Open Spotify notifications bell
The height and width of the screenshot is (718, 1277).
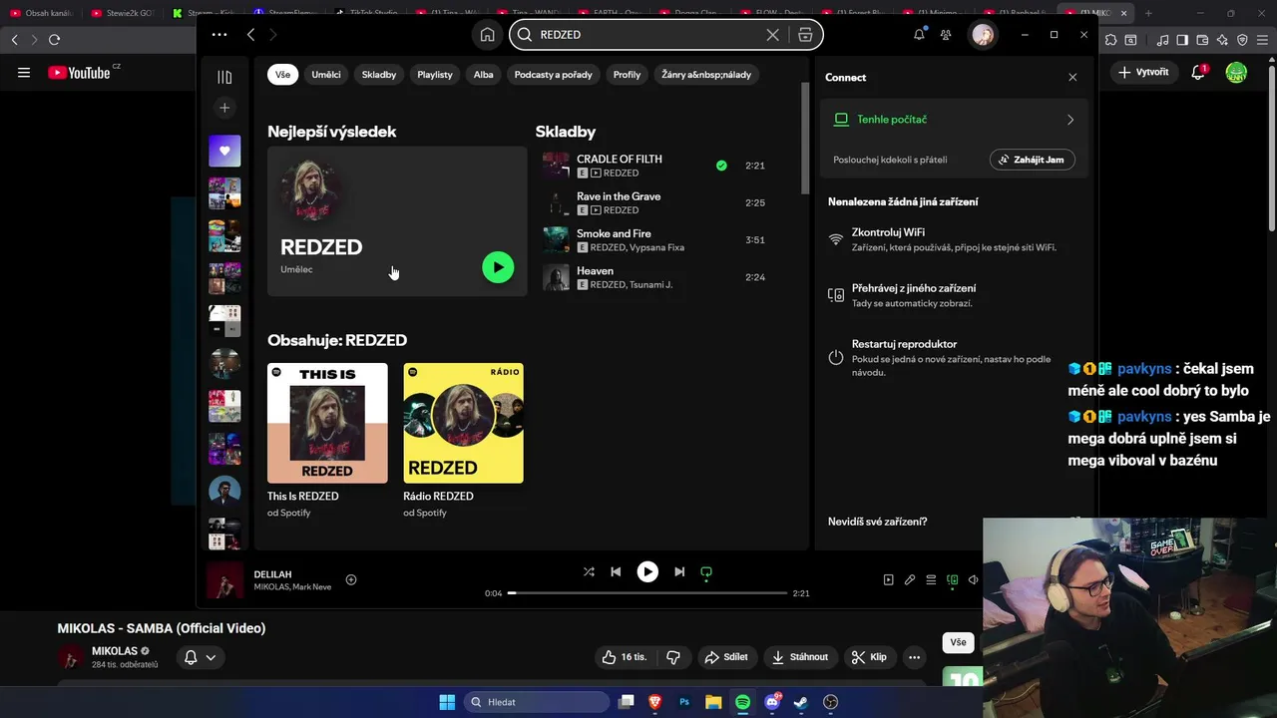[x=919, y=35]
